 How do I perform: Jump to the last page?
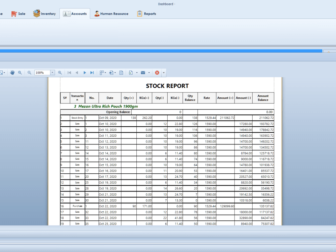point(92,73)
